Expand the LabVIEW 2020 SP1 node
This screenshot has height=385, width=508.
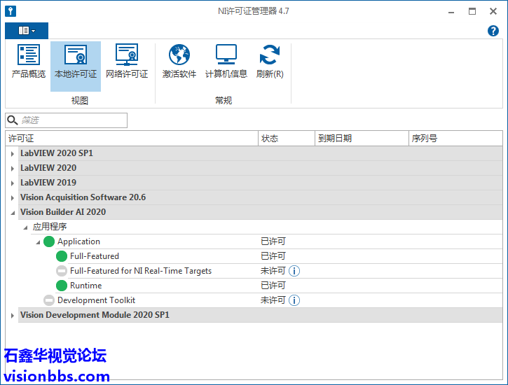(13, 153)
